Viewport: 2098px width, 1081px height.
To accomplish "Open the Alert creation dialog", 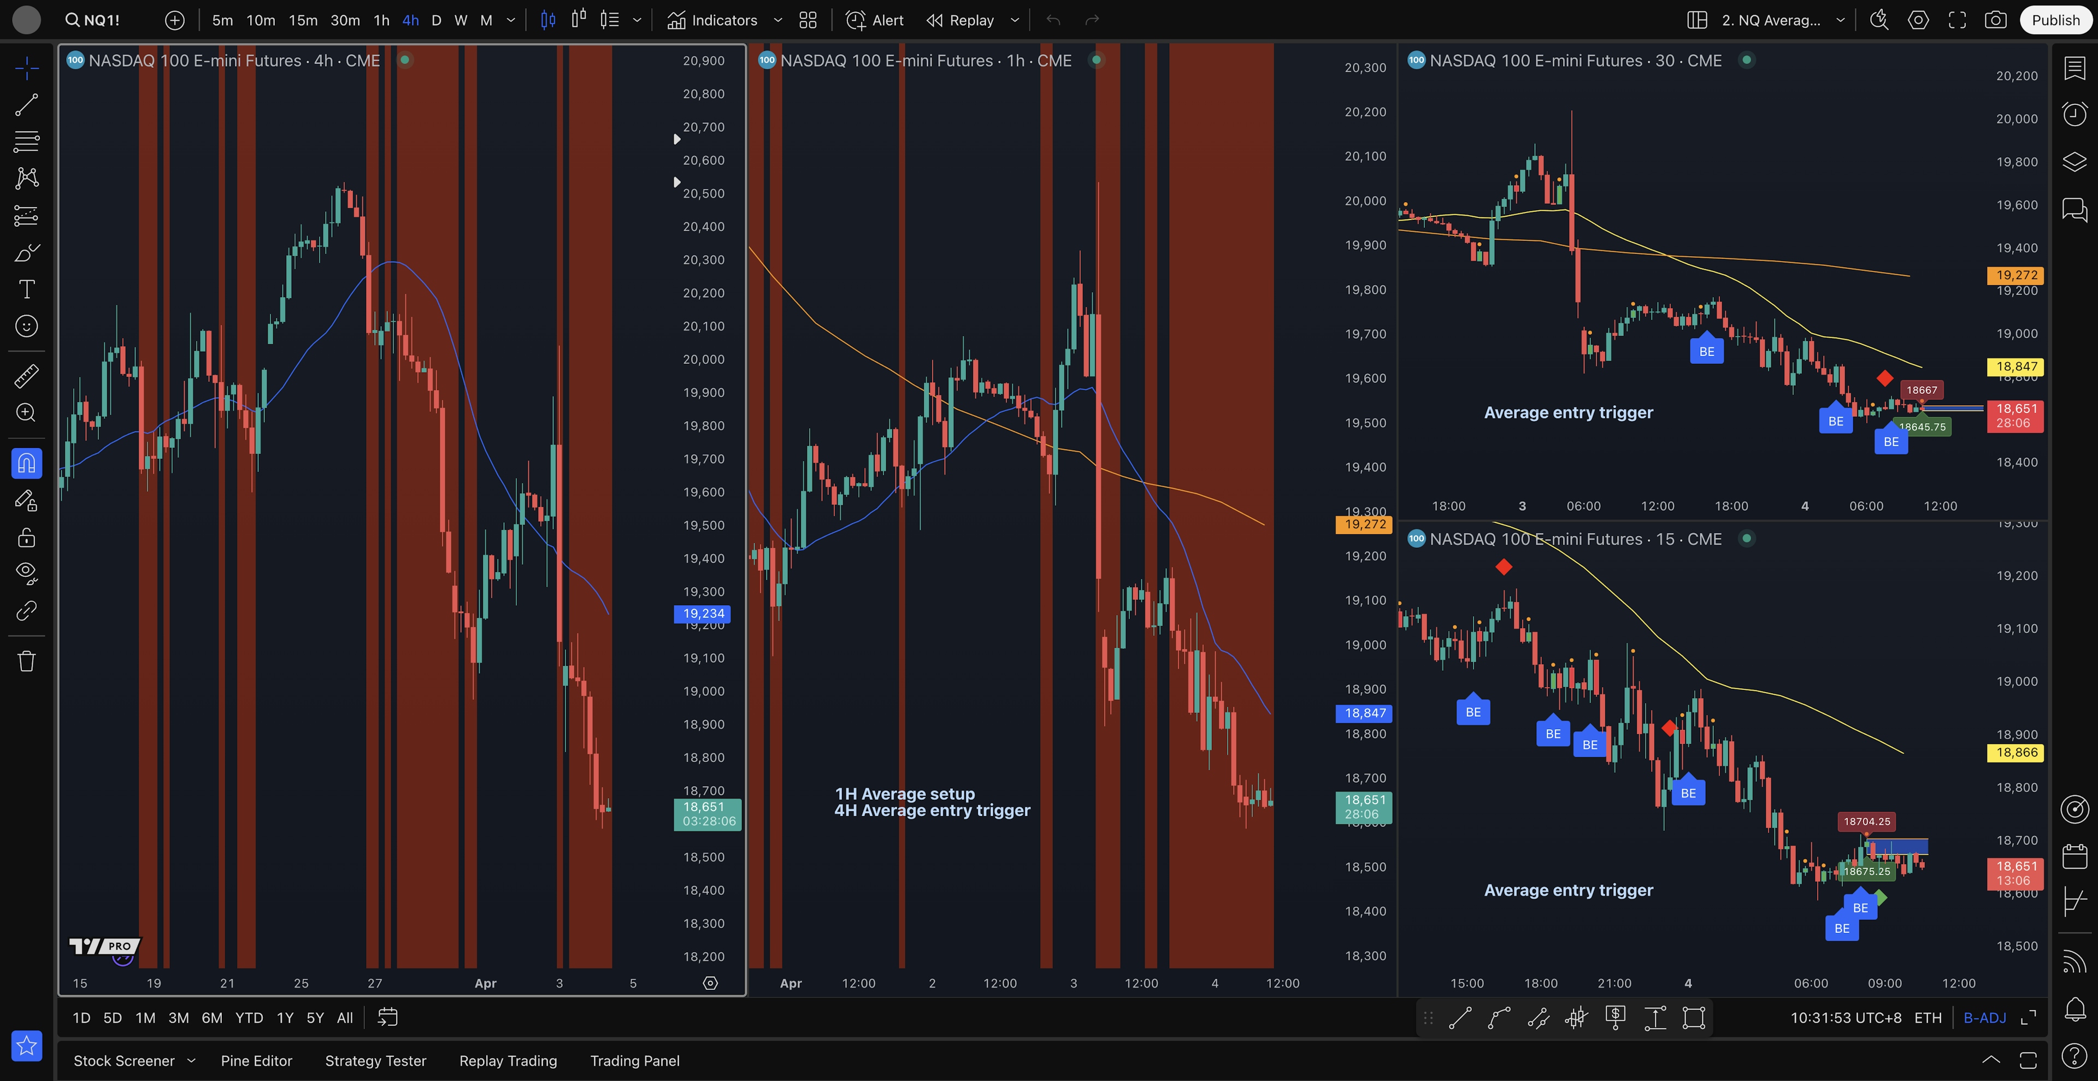I will [x=875, y=20].
